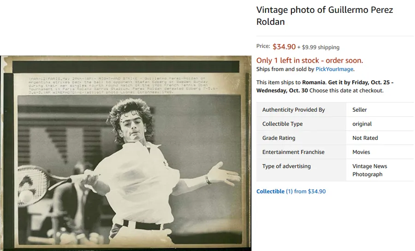Screen dimensions: 415x251
Task: Click the 'Collectible Type' row label
Action: 282,124
